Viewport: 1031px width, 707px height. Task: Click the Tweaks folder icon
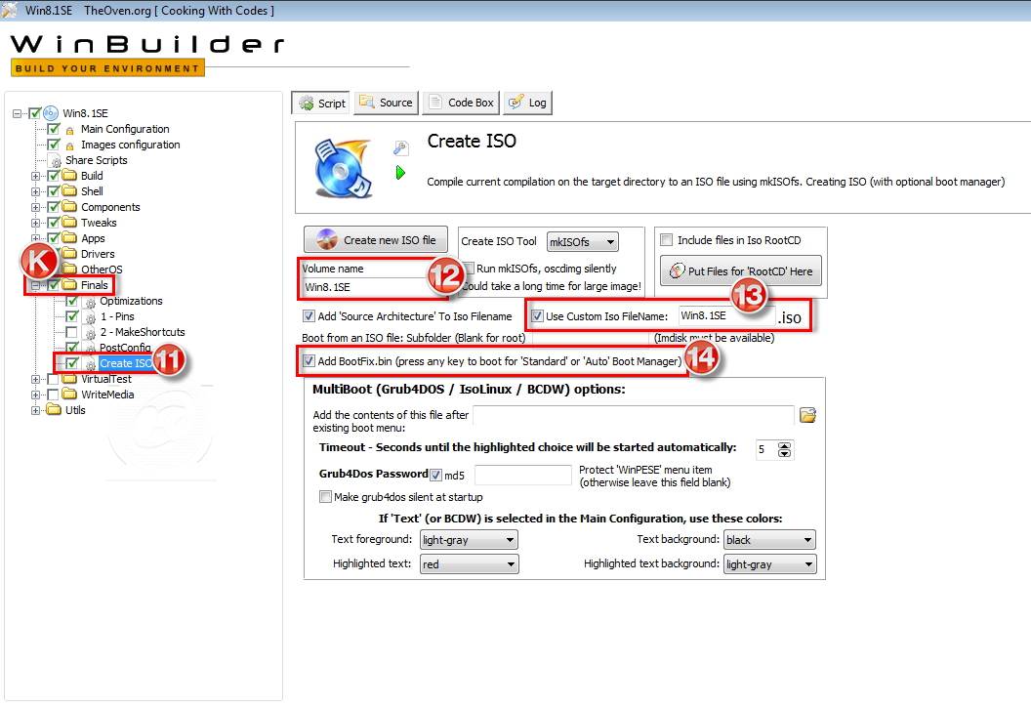click(69, 223)
